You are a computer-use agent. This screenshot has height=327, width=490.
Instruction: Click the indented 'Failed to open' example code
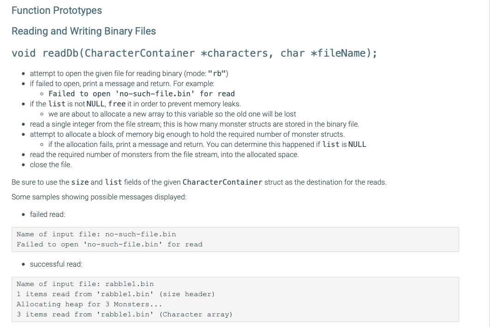click(x=142, y=94)
